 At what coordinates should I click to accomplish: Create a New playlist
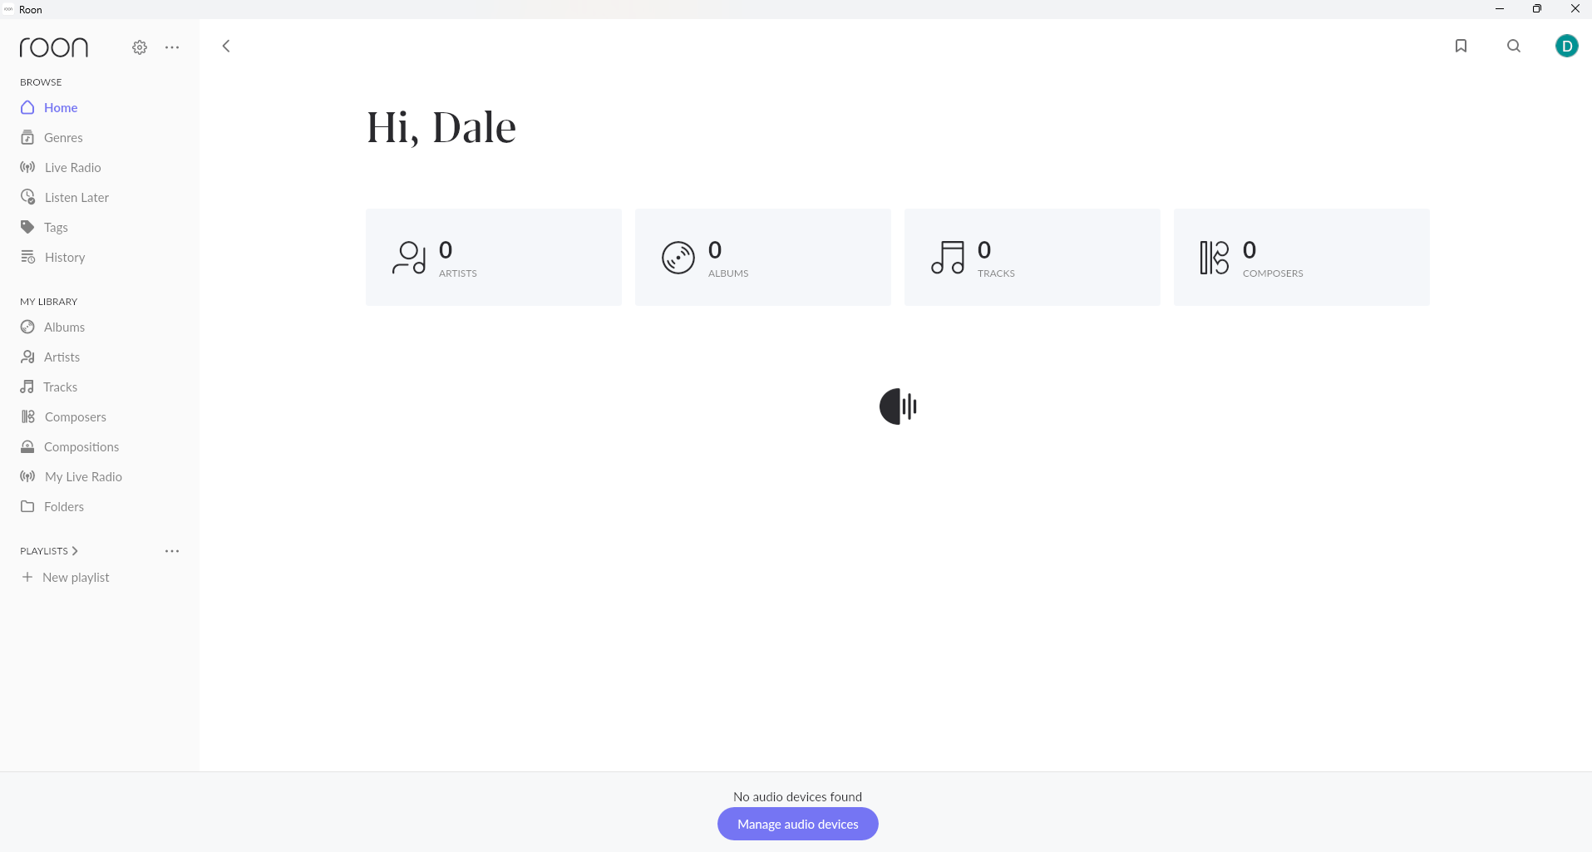75,577
